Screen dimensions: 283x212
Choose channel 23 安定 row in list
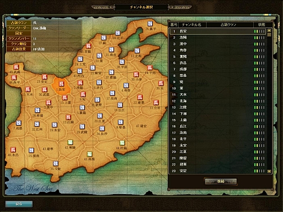coord(218,170)
